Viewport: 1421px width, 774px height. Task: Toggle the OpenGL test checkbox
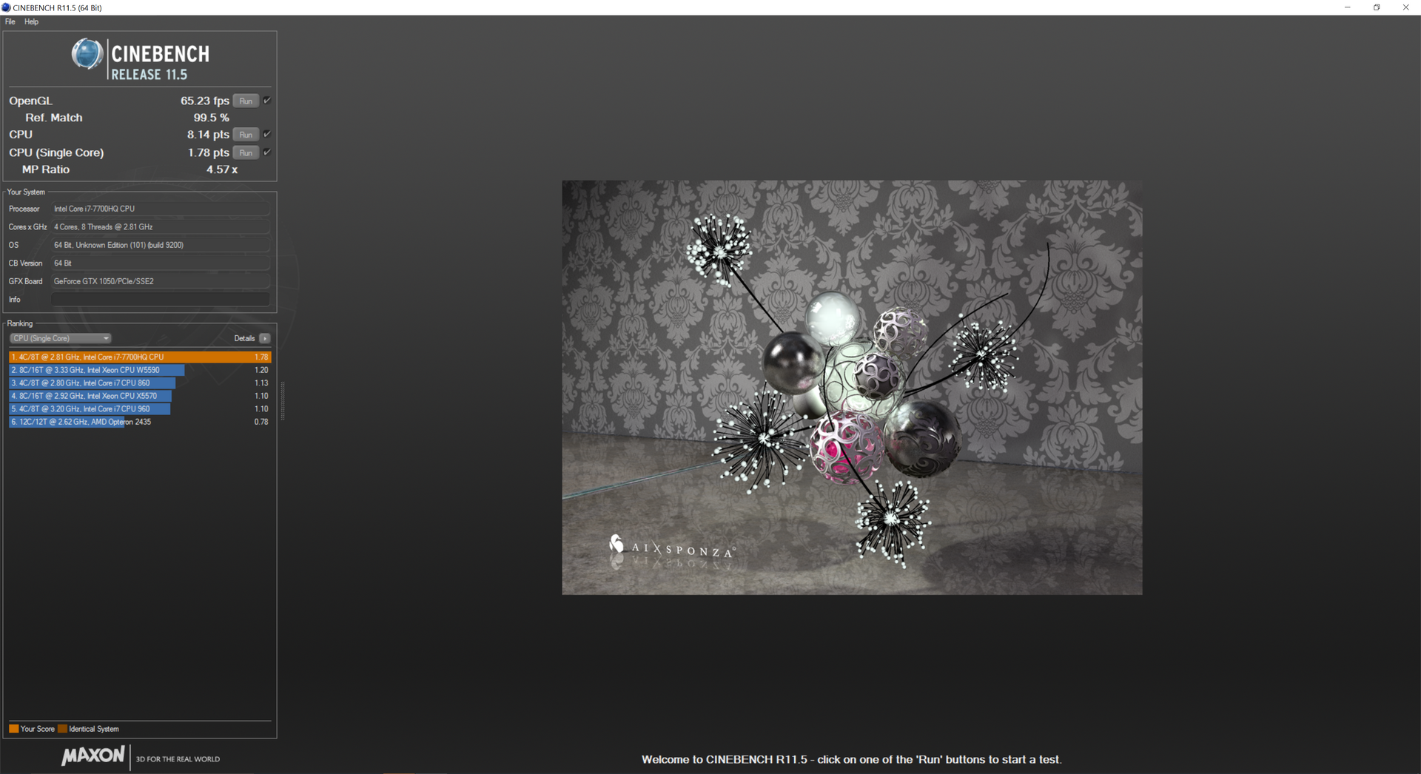[267, 101]
